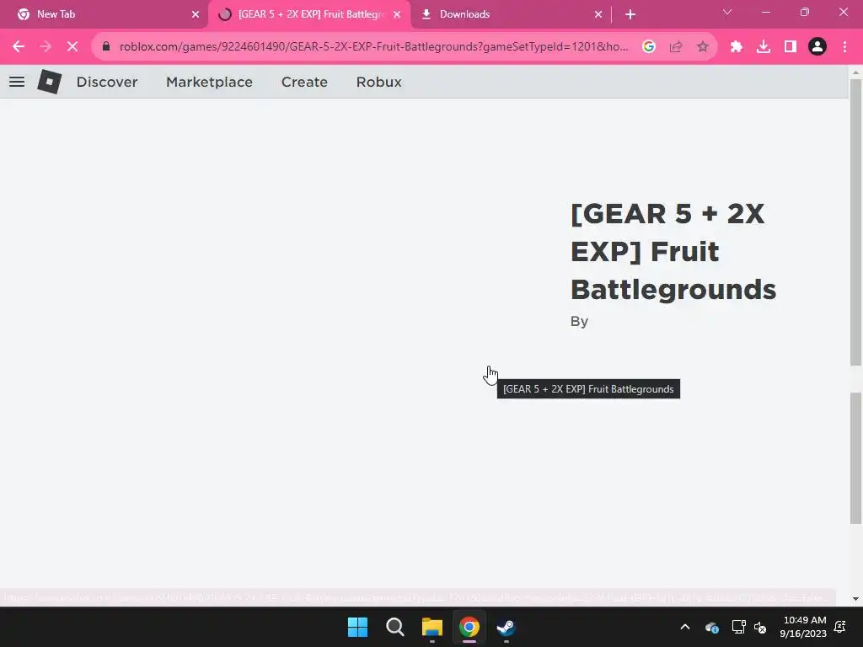Click the scrollbar up arrow
This screenshot has height=647, width=863.
(x=855, y=72)
